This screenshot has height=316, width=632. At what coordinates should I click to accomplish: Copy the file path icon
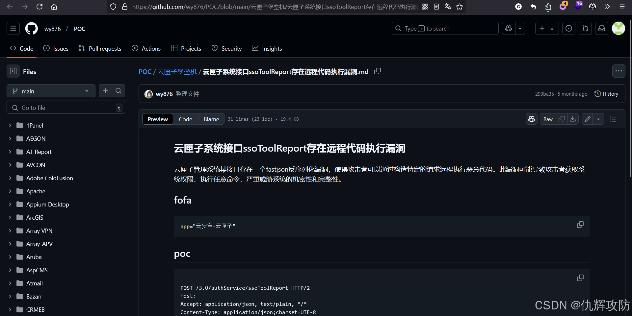tap(378, 71)
